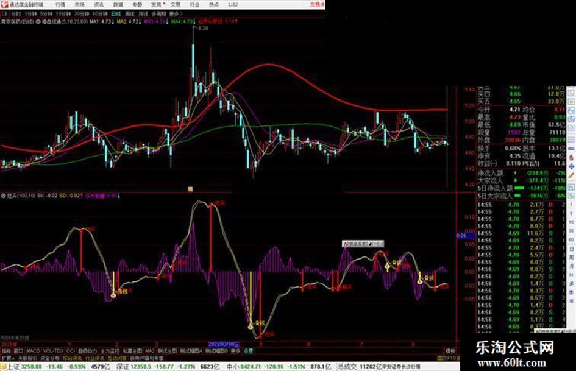Click sidebar 15-minute period icon
Viewport: 576px width, 371px height.
coord(572,222)
